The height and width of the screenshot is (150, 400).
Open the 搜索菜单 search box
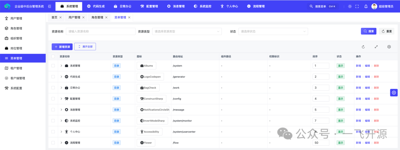(323, 6)
